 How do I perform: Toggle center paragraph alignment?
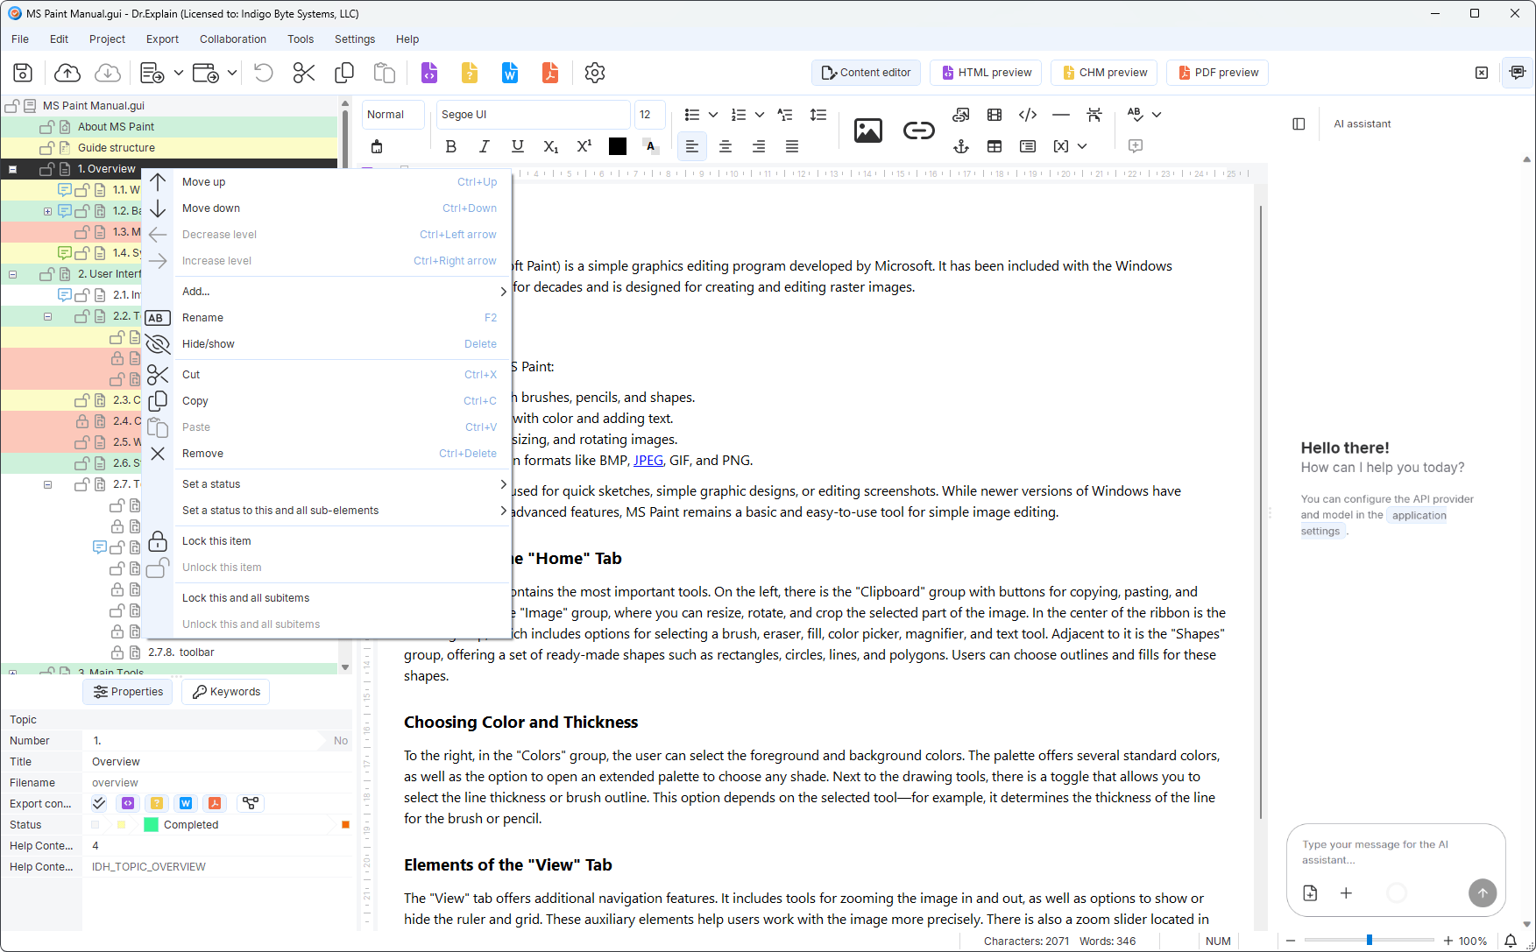(726, 146)
